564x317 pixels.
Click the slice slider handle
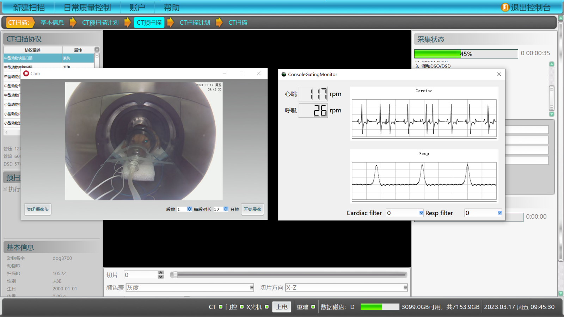pyautogui.click(x=174, y=275)
